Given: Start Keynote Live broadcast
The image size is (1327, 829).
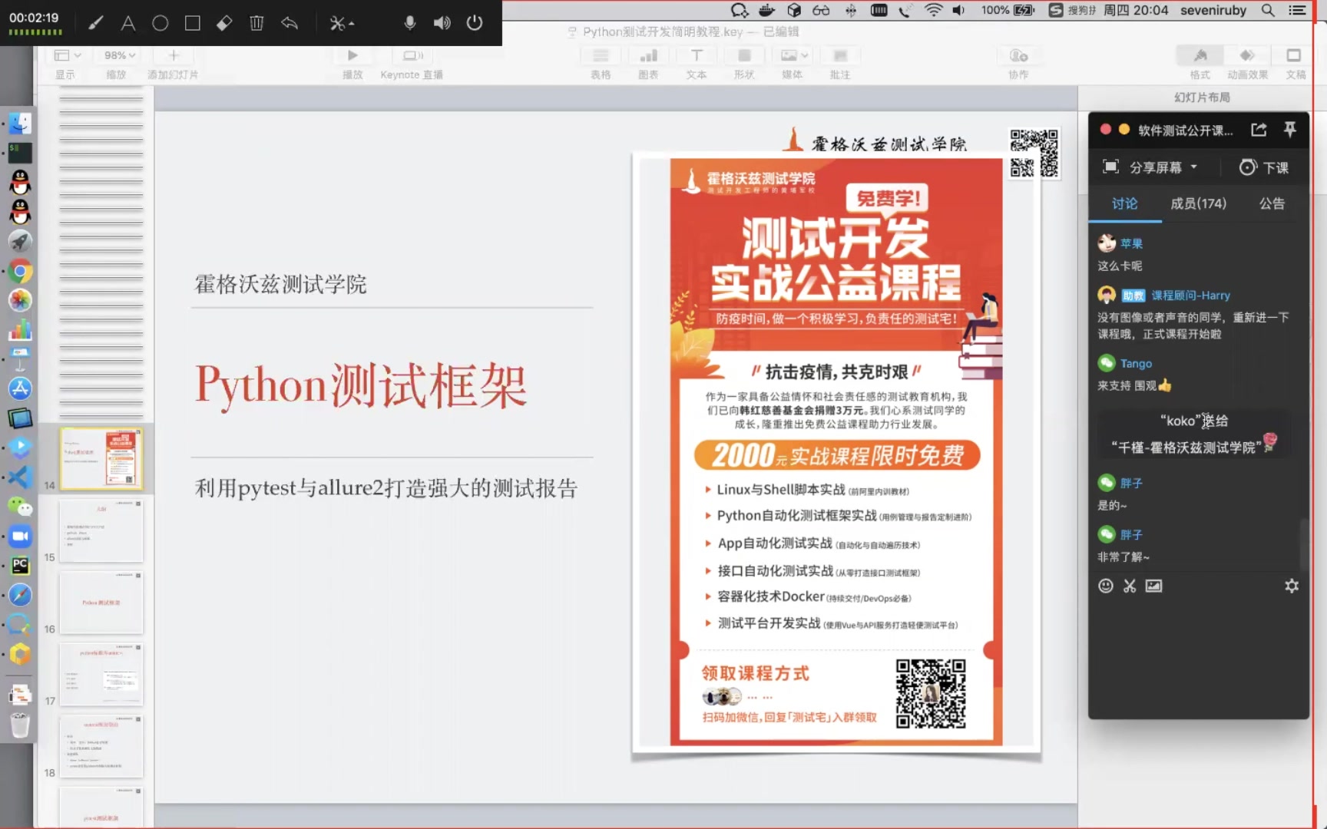Looking at the screenshot, I should (412, 55).
